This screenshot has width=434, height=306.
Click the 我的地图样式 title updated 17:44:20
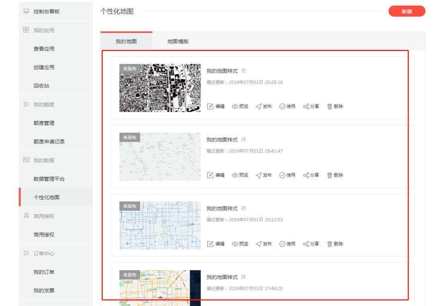click(222, 277)
